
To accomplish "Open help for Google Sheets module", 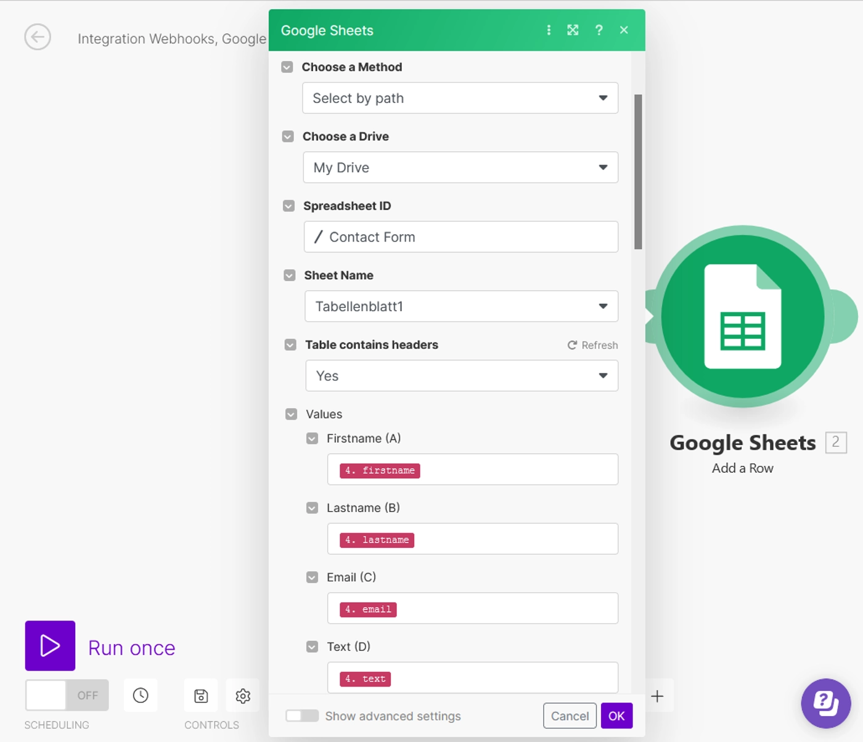I will (599, 30).
